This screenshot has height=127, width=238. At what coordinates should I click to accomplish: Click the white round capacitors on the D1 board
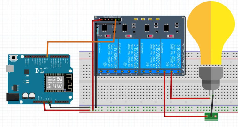tap(28, 96)
